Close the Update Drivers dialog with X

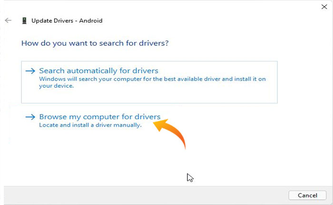tap(324, 7)
